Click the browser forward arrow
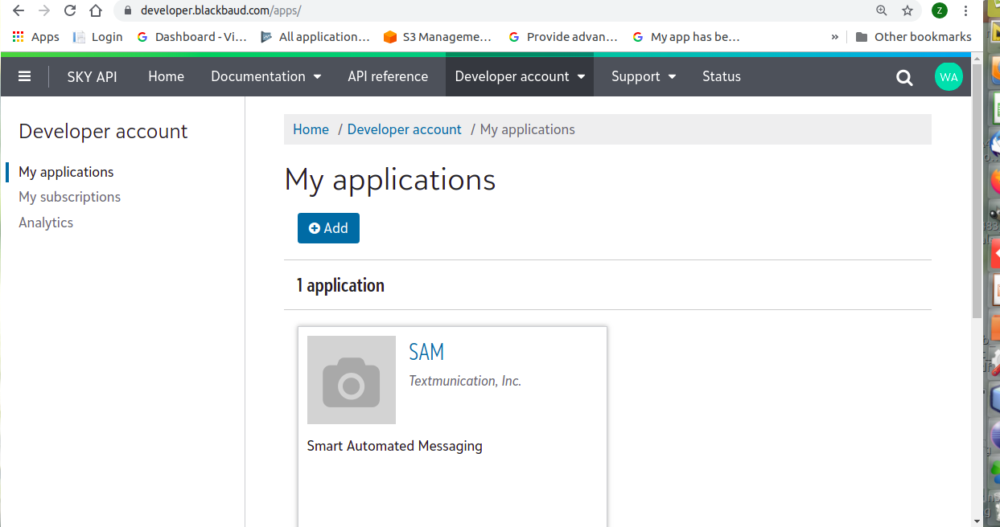The image size is (1000, 527). 44,10
